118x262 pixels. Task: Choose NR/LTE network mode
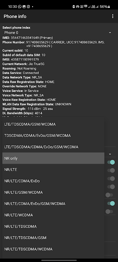53,170
